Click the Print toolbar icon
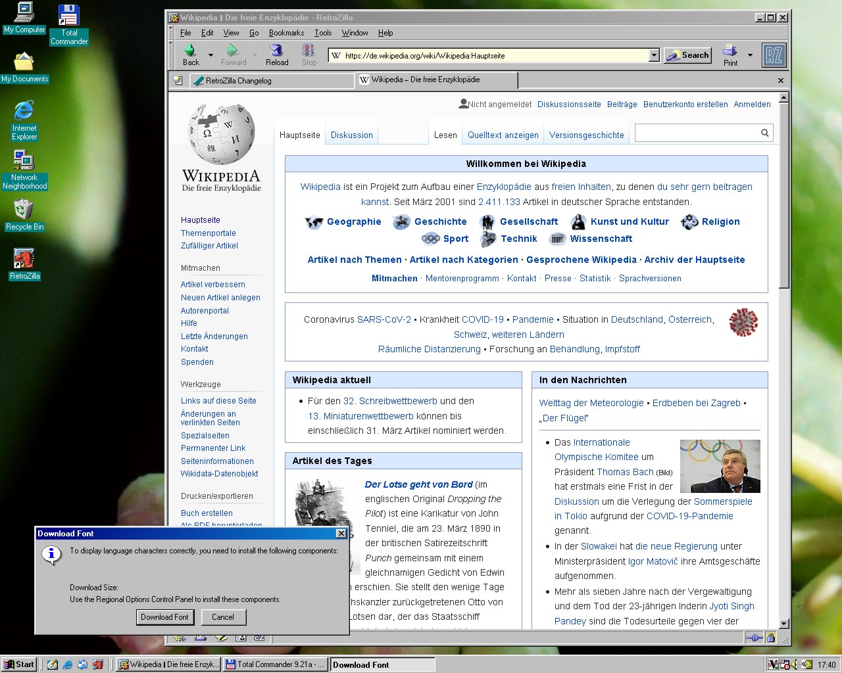 [730, 51]
